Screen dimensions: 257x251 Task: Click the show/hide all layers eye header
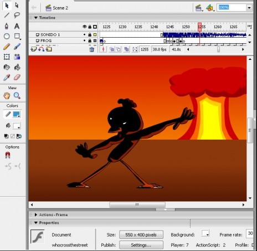pos(85,27)
